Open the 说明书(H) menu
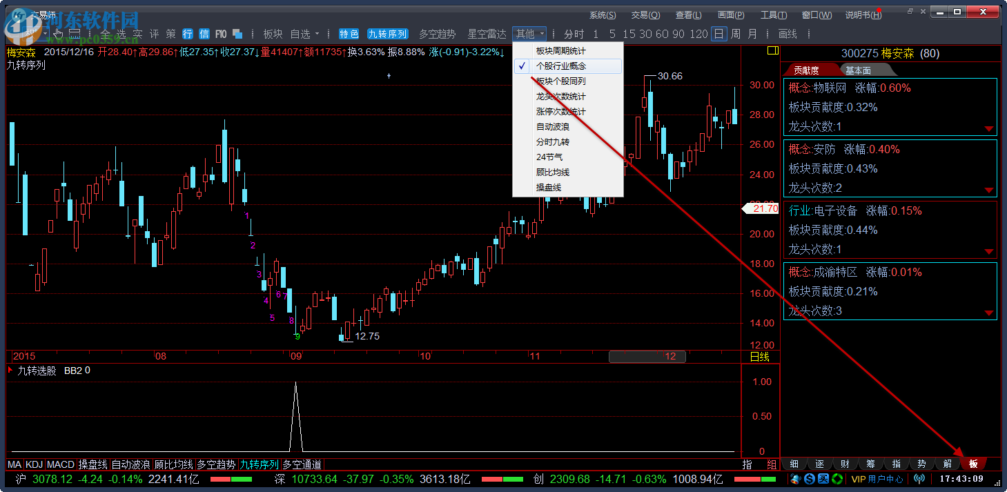 tap(863, 15)
